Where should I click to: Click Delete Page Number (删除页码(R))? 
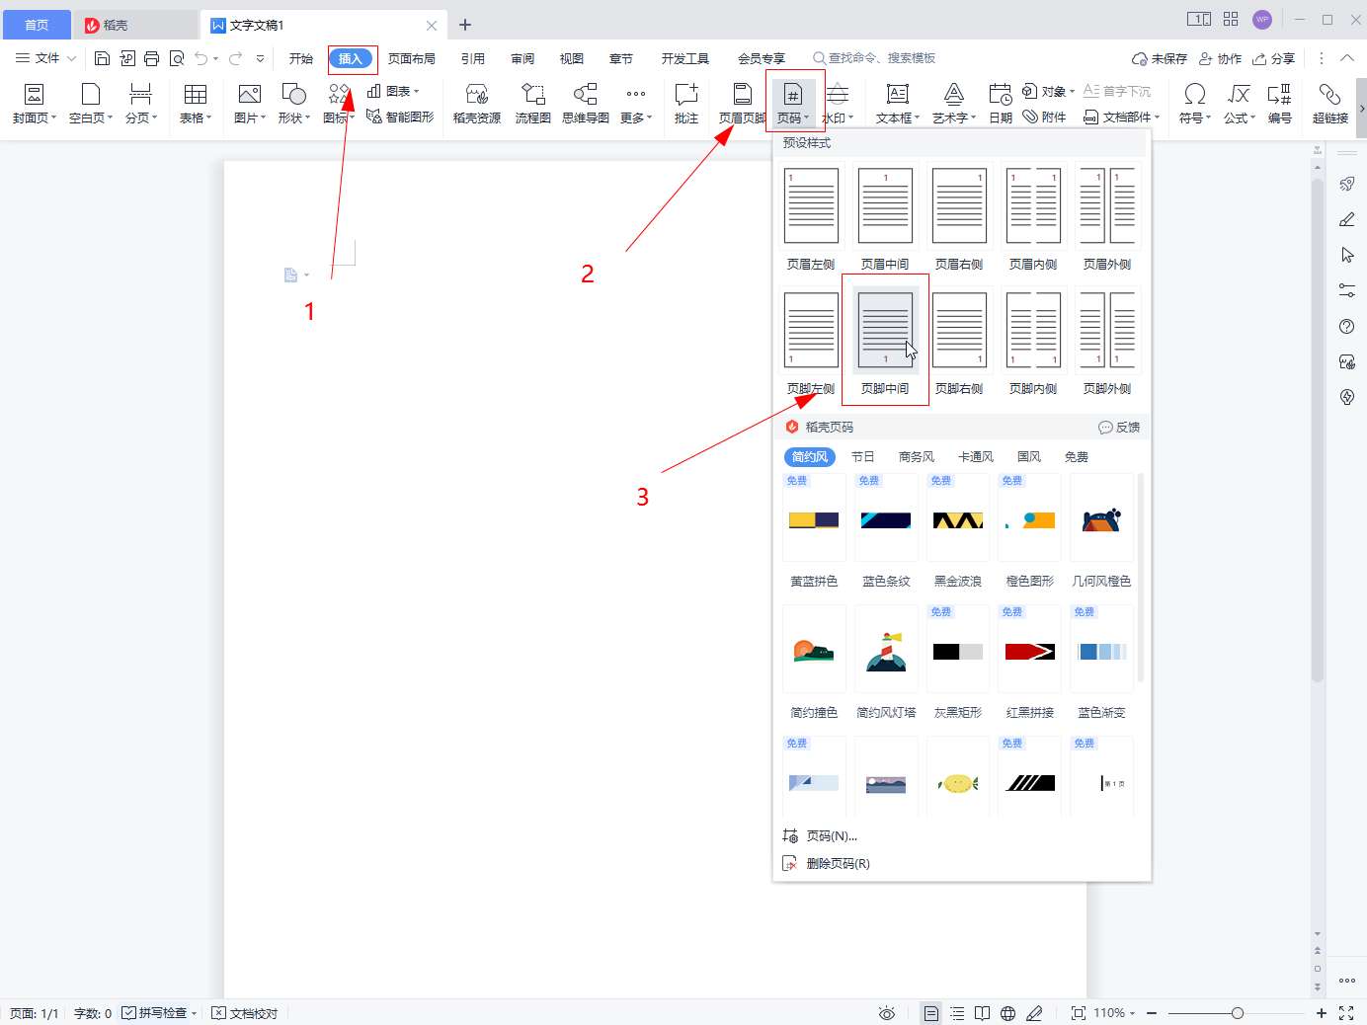tap(826, 863)
